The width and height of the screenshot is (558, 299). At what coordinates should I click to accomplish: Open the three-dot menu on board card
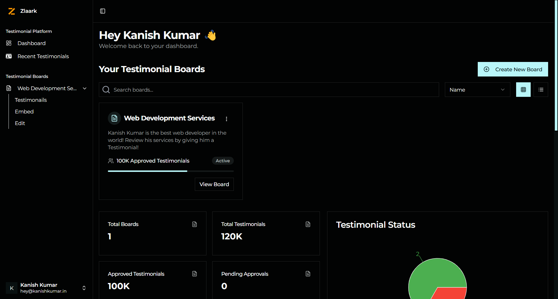coord(227,119)
